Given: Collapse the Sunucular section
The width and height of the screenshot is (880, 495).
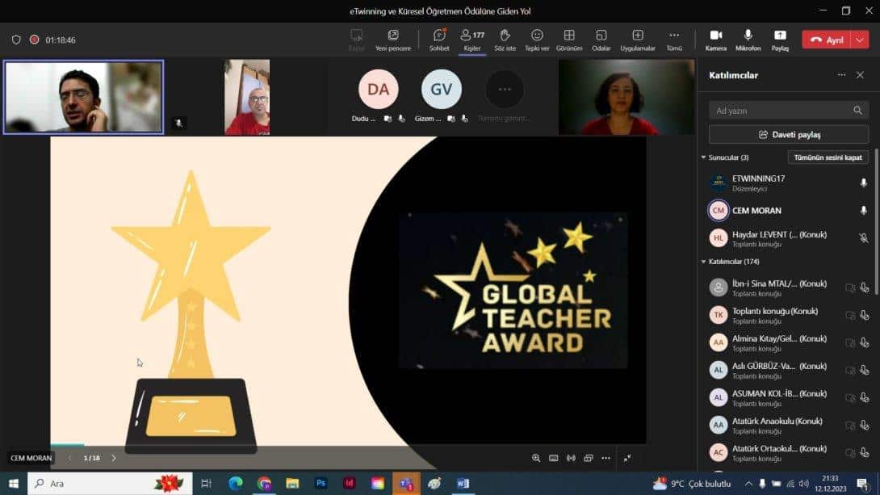Looking at the screenshot, I should [703, 157].
